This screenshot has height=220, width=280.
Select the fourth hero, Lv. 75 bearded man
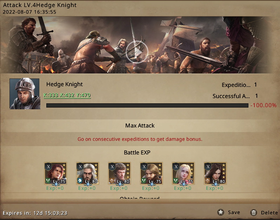[151, 173]
